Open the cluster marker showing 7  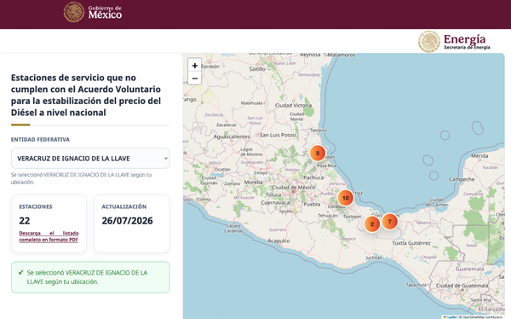(x=390, y=222)
